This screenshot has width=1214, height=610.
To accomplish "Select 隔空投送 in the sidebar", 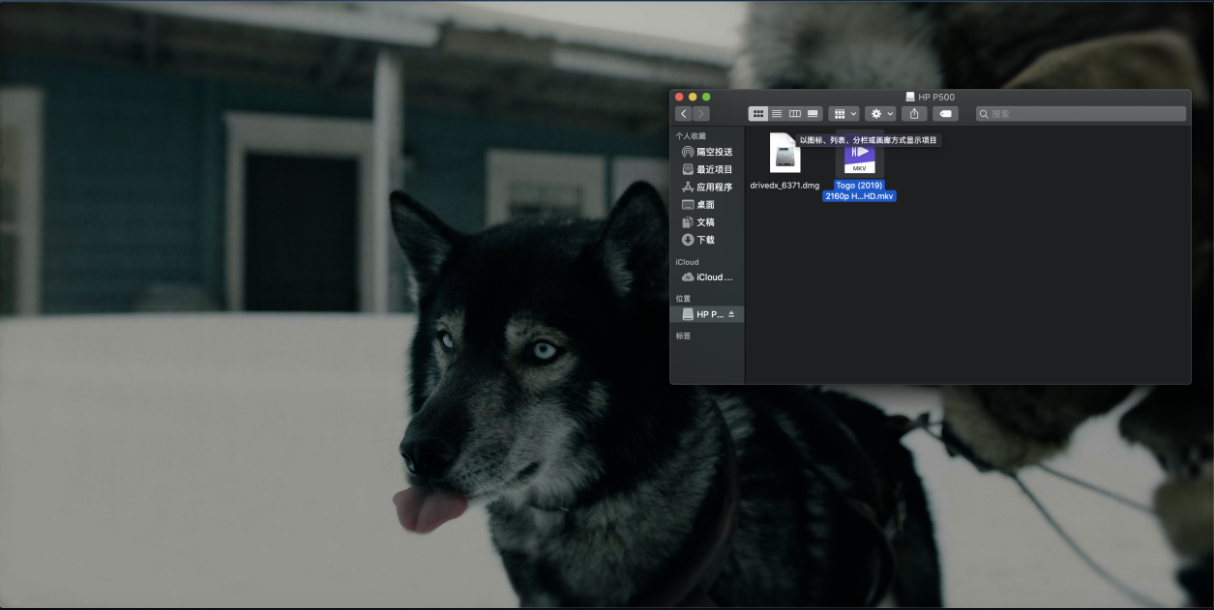I will [707, 152].
